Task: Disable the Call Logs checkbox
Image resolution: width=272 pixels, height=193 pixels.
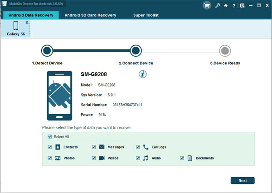Action: [x=138, y=147]
